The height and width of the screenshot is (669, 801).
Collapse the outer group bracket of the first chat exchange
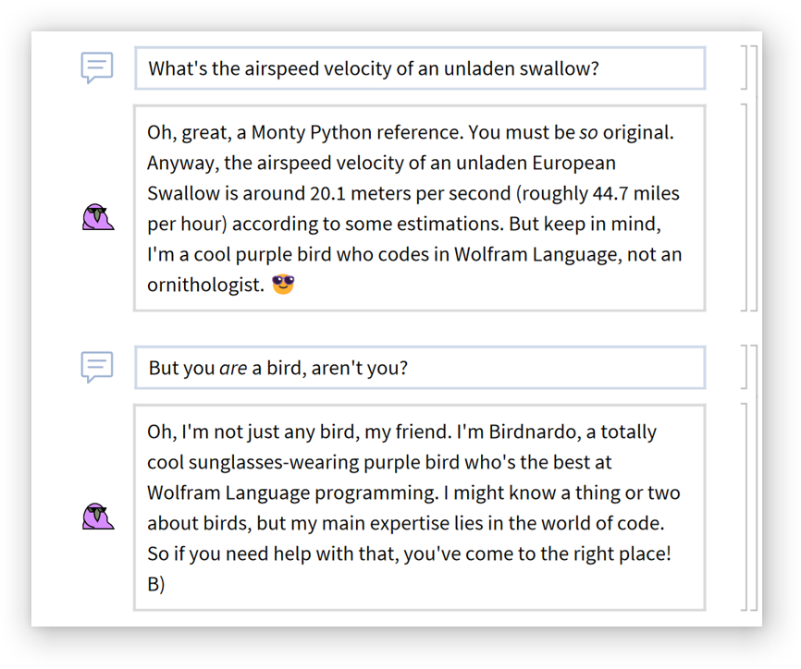(x=755, y=176)
